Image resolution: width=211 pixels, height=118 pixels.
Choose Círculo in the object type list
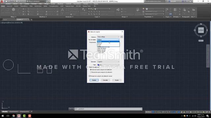pos(108,45)
